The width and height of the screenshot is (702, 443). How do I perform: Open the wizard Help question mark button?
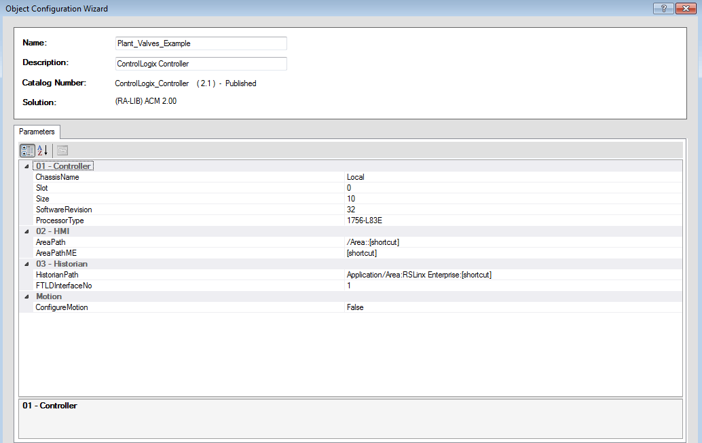click(x=663, y=8)
